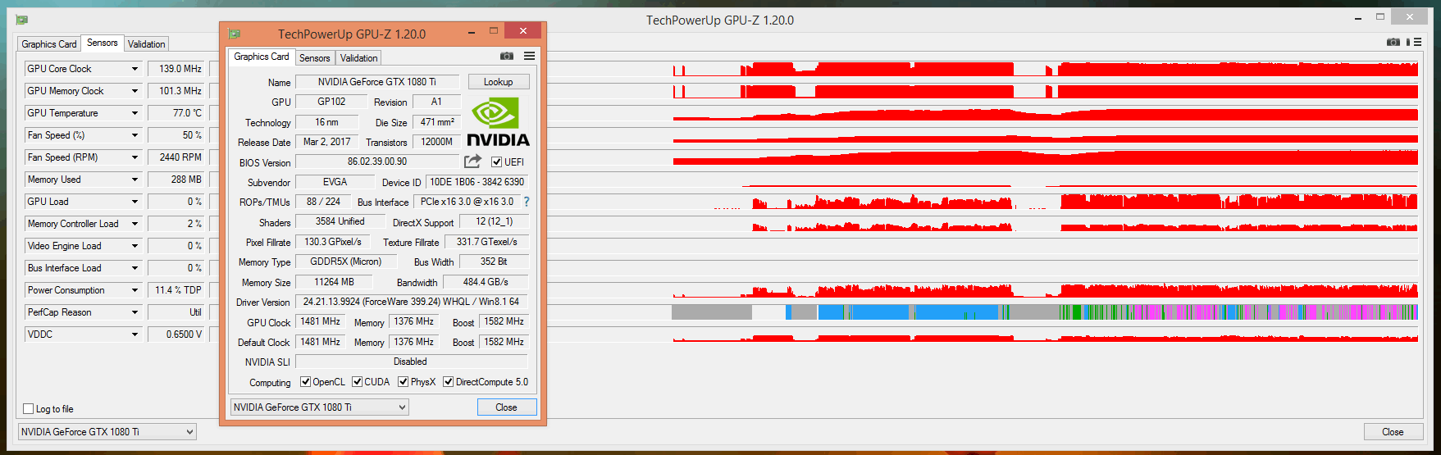Click Close button in front GPU-Z window
The width and height of the screenshot is (1441, 455).
point(507,407)
